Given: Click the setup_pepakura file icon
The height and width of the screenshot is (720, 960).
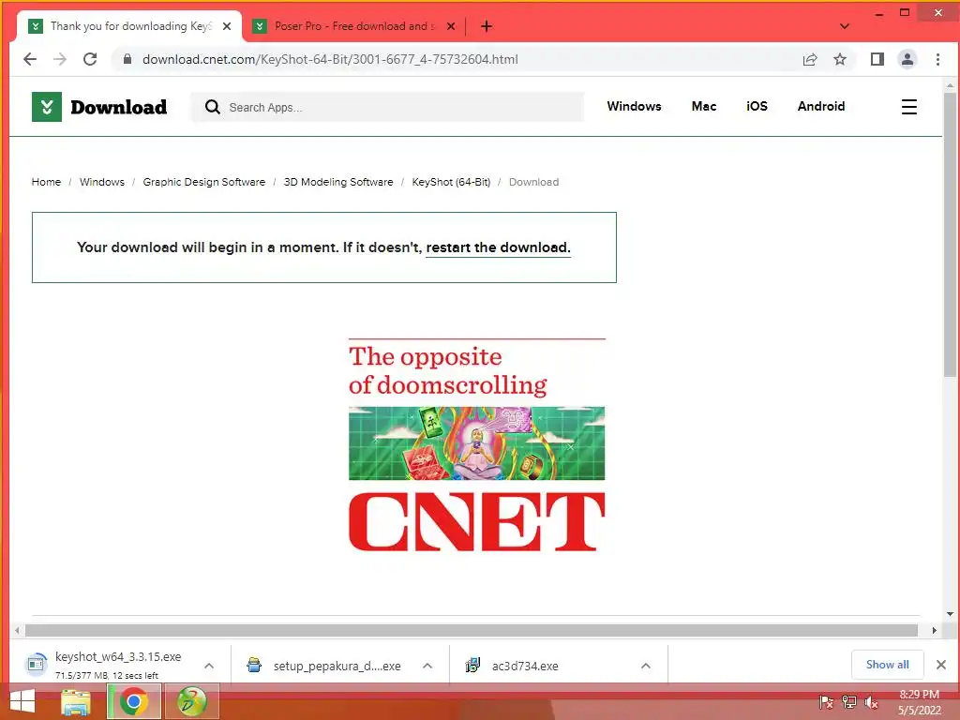Looking at the screenshot, I should pos(254,665).
